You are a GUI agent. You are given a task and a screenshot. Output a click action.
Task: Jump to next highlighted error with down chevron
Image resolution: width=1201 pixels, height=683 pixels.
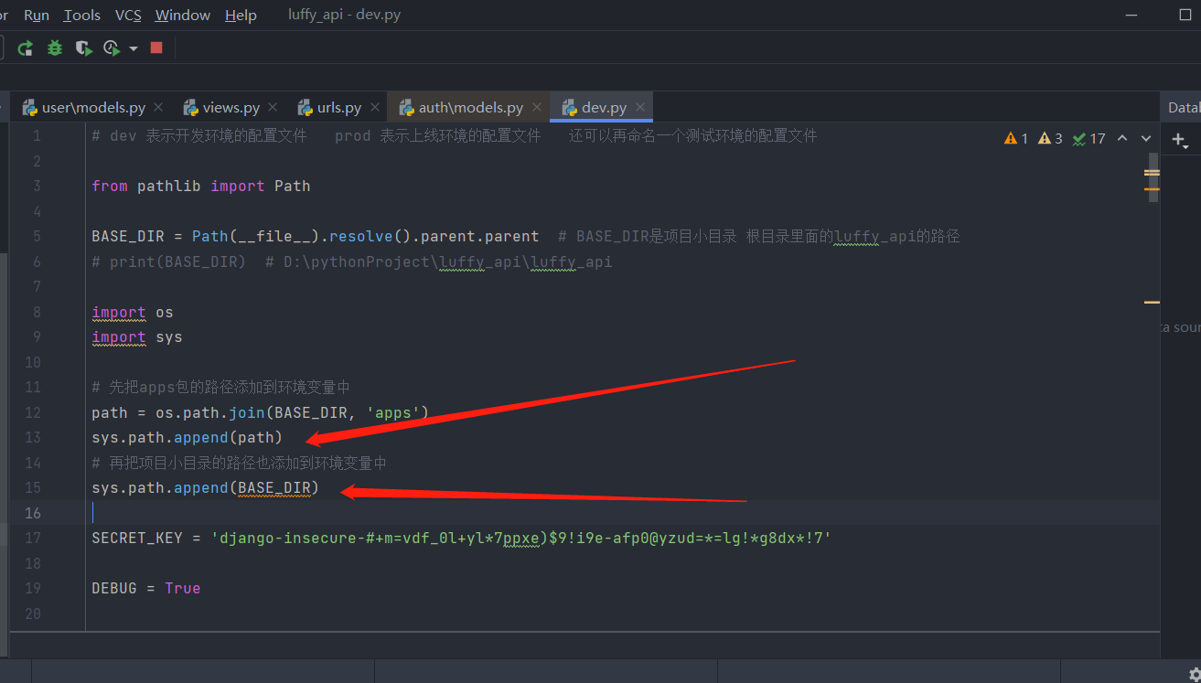click(1146, 138)
